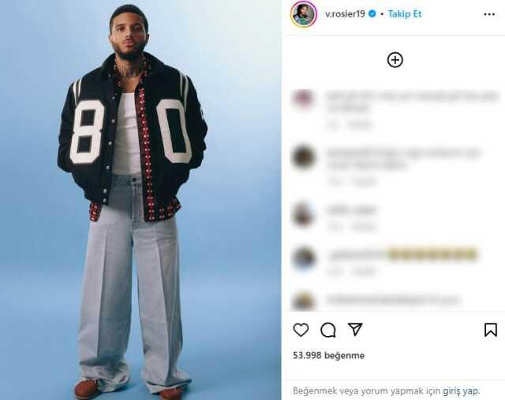The width and height of the screenshot is (505, 400).
Task: Click the verified blue badge
Action: (372, 14)
